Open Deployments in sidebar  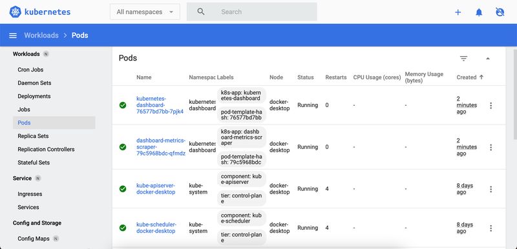click(x=34, y=96)
